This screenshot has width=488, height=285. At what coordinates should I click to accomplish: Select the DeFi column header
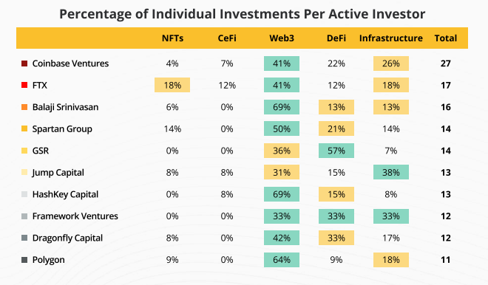click(336, 38)
